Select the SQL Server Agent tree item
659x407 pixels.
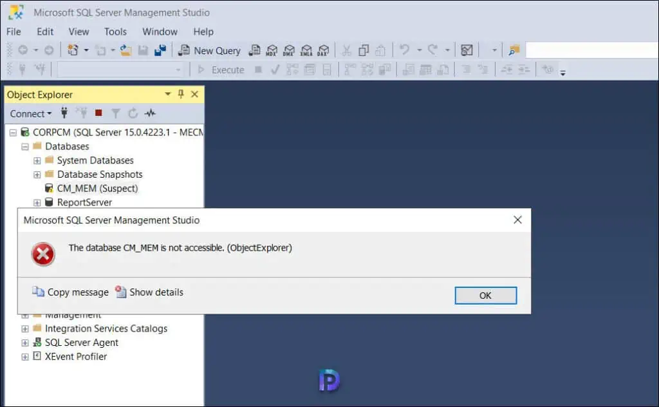click(x=82, y=343)
